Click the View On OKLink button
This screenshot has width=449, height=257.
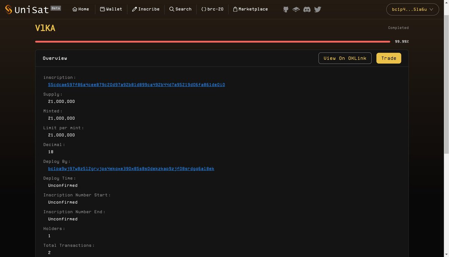click(345, 58)
